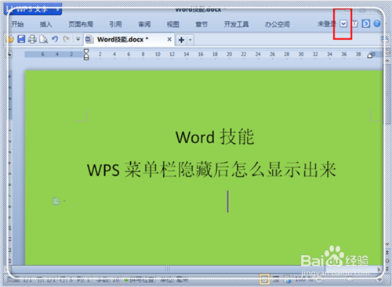Click the Print icon in quick toolbar
This screenshot has height=287, width=392.
pyautogui.click(x=32, y=39)
